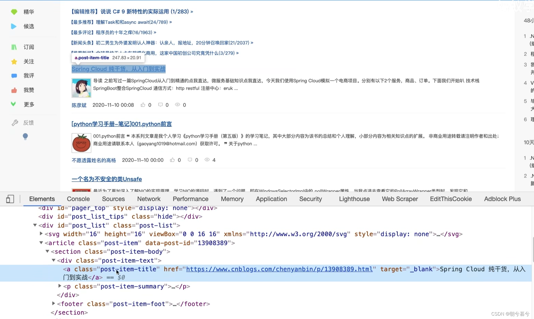Click author link 陈彦斌

coord(79,105)
